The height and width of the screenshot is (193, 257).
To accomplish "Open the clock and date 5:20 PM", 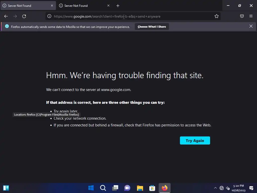I will (x=238, y=188).
